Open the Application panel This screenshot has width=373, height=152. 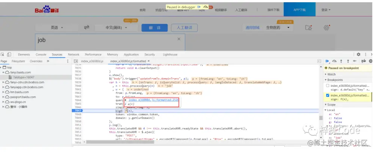(x=131, y=54)
